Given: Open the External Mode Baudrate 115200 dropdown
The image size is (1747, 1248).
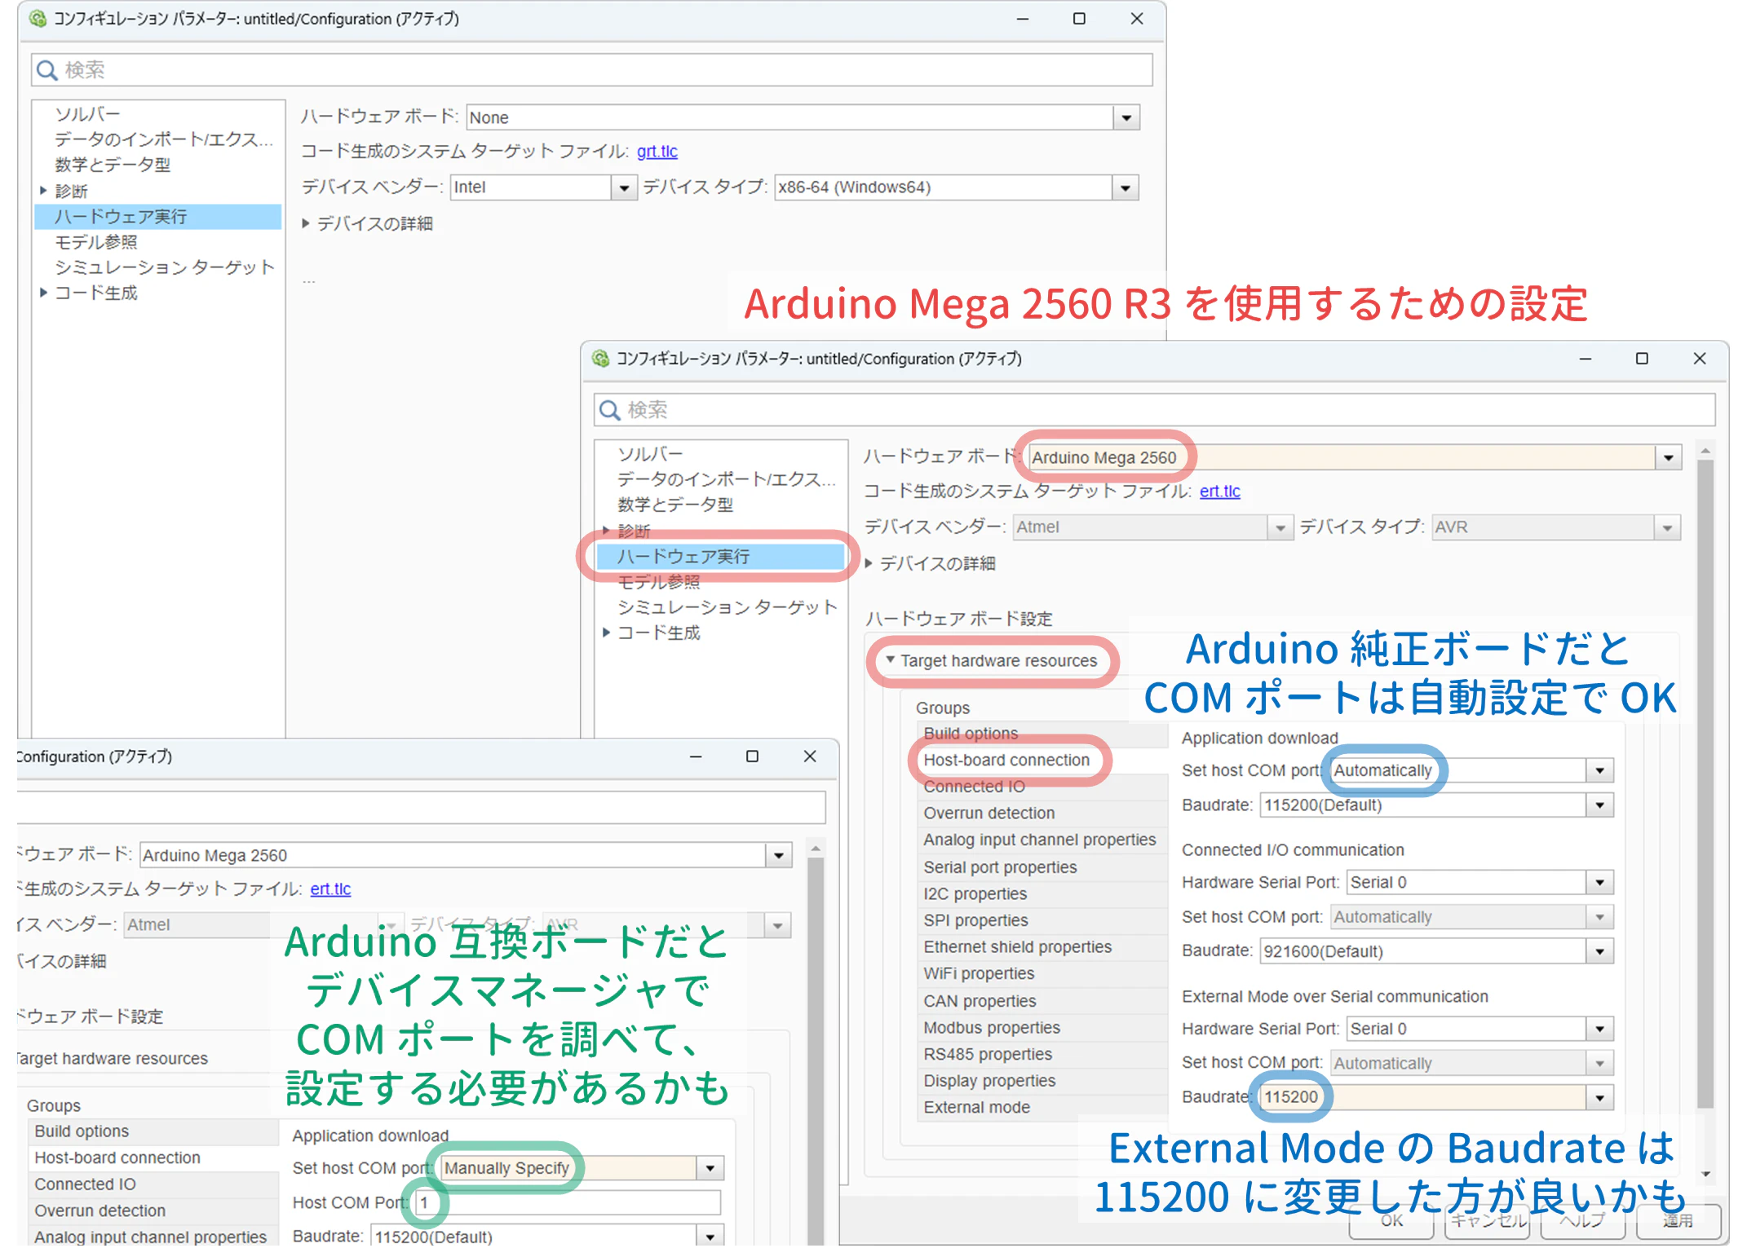Looking at the screenshot, I should (1599, 1097).
